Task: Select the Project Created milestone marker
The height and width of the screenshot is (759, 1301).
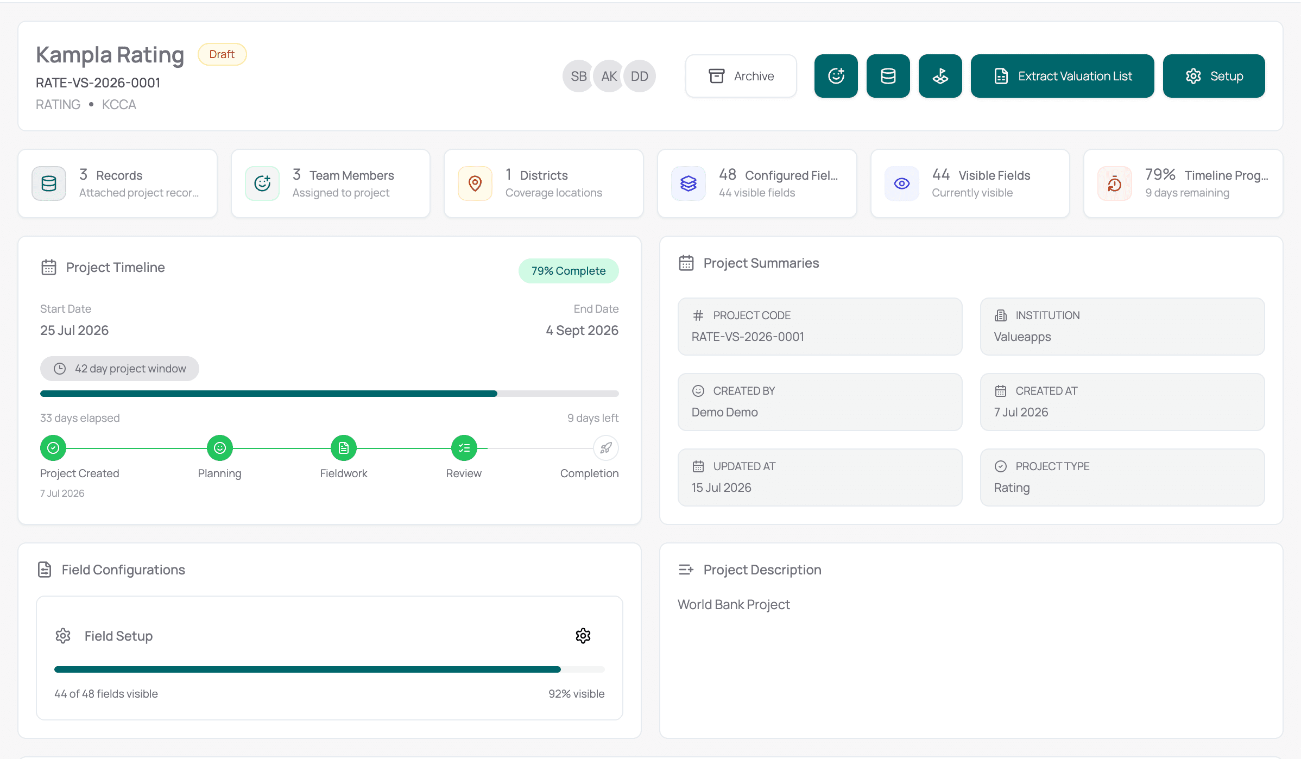Action: point(53,448)
